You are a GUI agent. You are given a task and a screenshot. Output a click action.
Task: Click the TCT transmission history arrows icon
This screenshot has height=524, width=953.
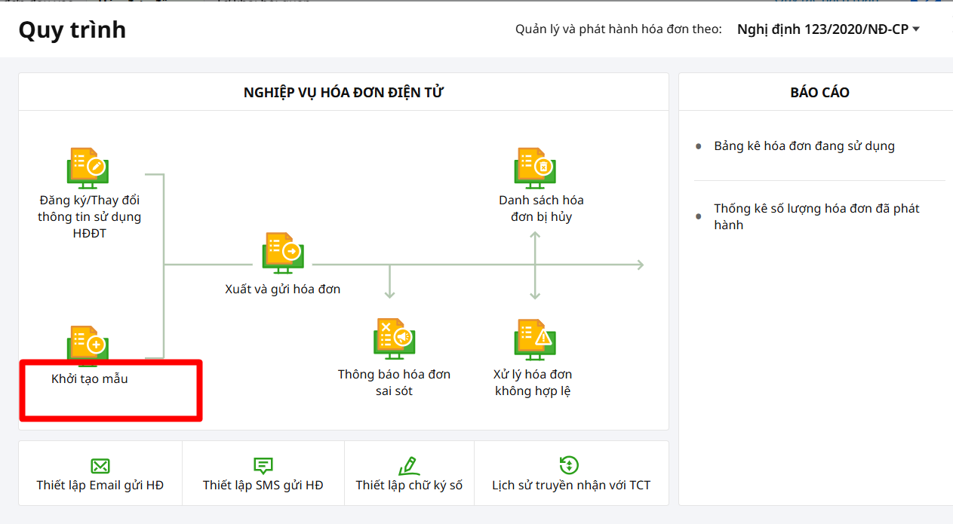(570, 464)
